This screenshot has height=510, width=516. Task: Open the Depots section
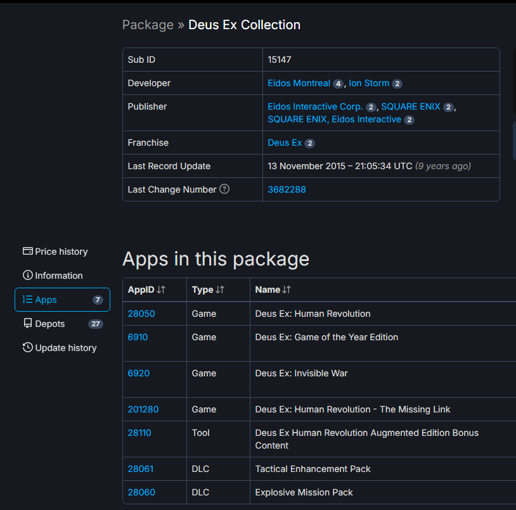63,324
